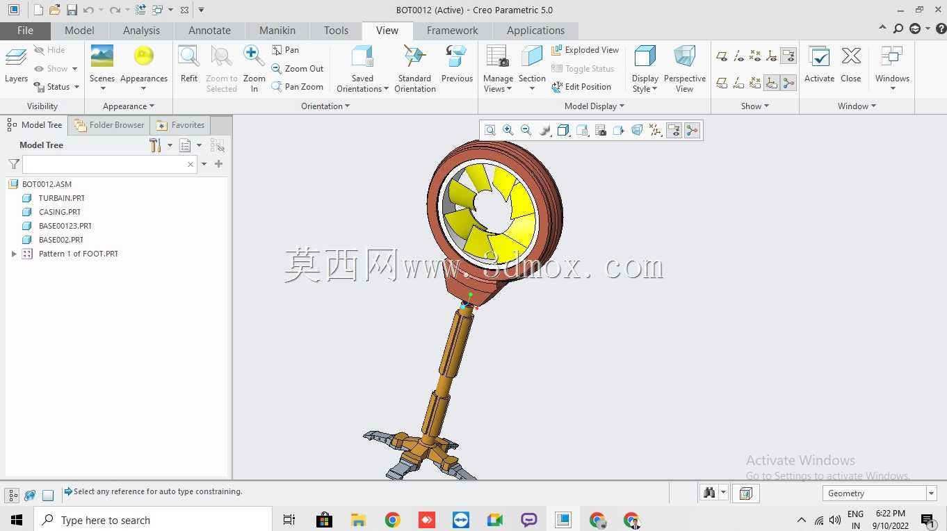Image resolution: width=947 pixels, height=531 pixels.
Task: Toggle model tree display in status bar
Action: click(x=13, y=495)
